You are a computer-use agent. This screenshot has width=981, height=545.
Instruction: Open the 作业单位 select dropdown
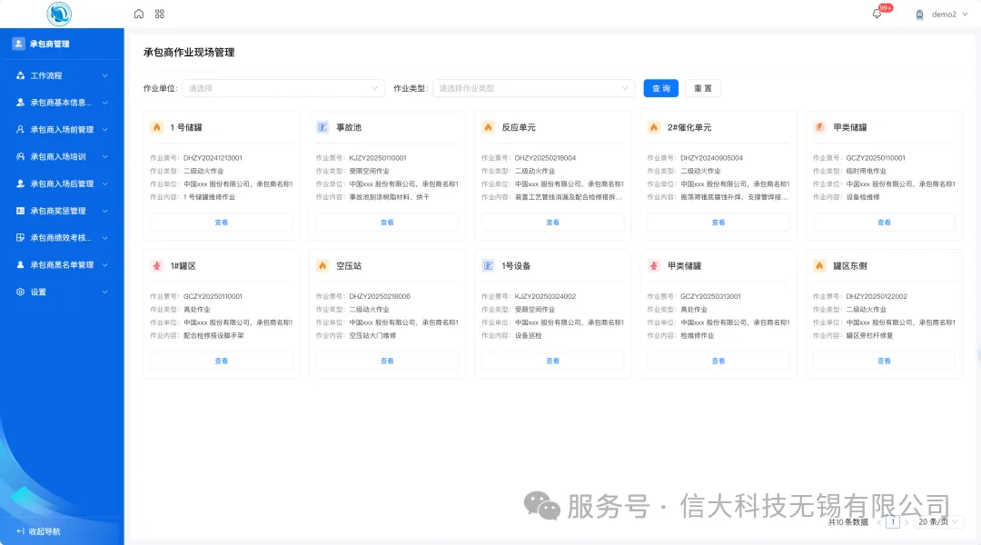[x=282, y=88]
